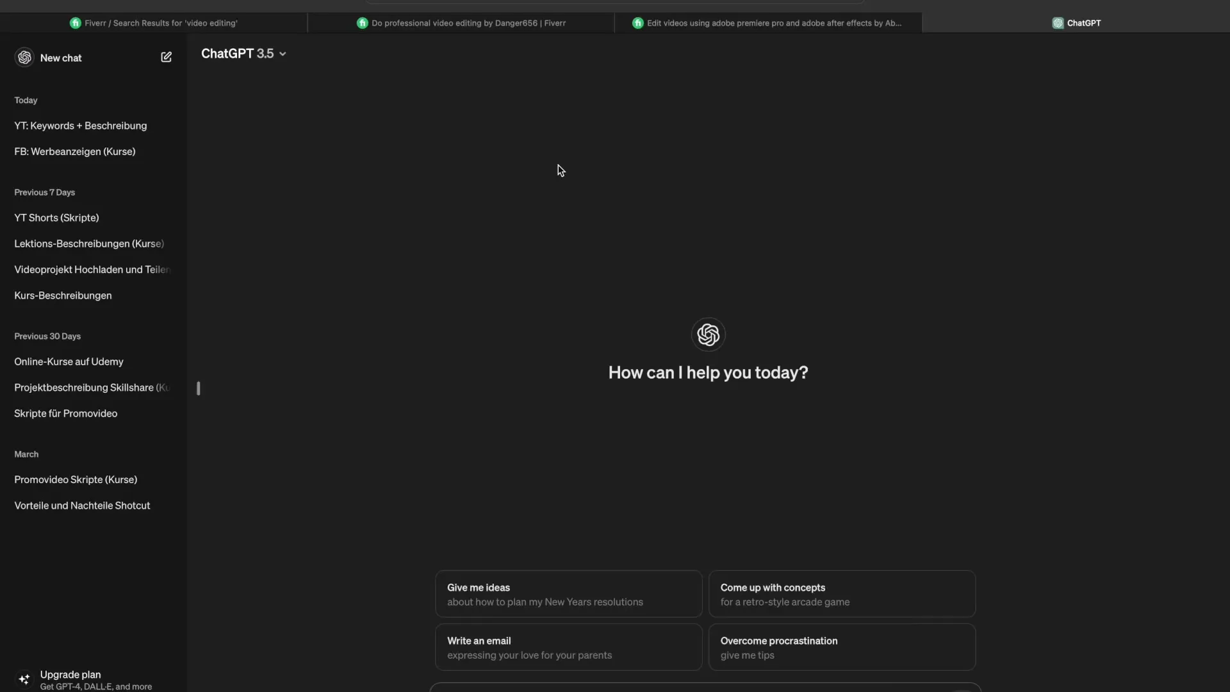
Task: Open the ChatGPT 3.5 model dropdown
Action: coord(243,54)
